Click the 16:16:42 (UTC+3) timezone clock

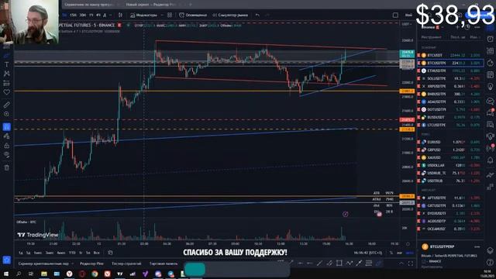tap(367, 253)
